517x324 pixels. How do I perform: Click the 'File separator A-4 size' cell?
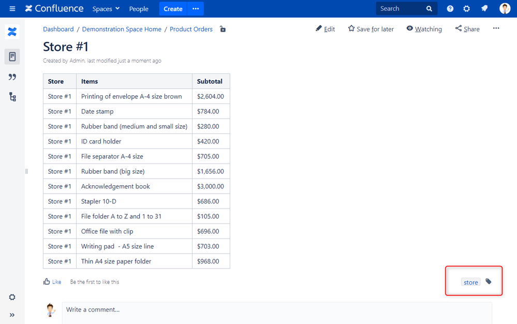click(x=134, y=156)
